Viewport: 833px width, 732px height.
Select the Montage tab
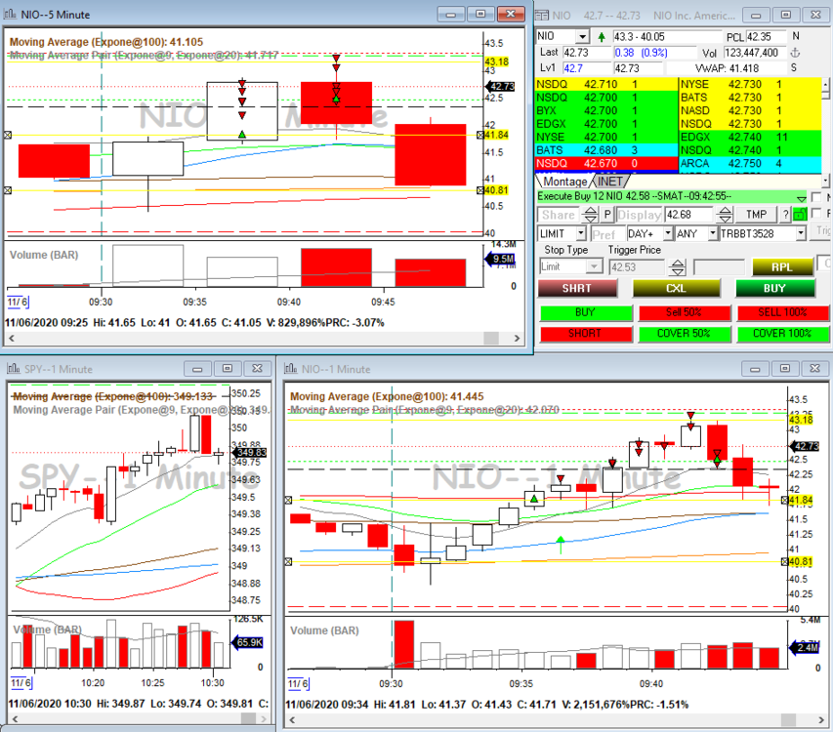(564, 182)
